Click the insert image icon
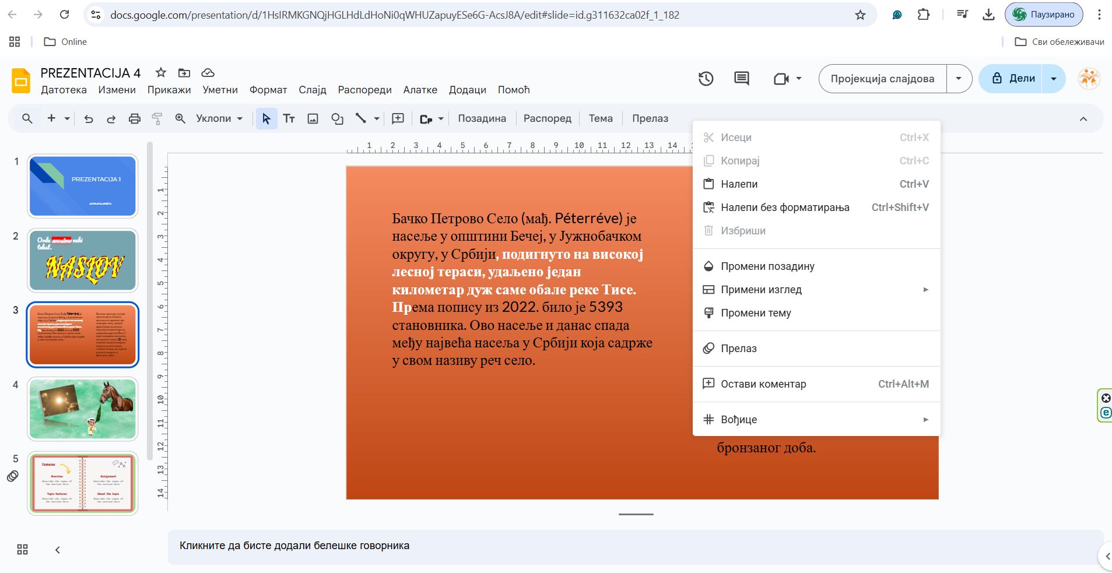 pyautogui.click(x=313, y=119)
